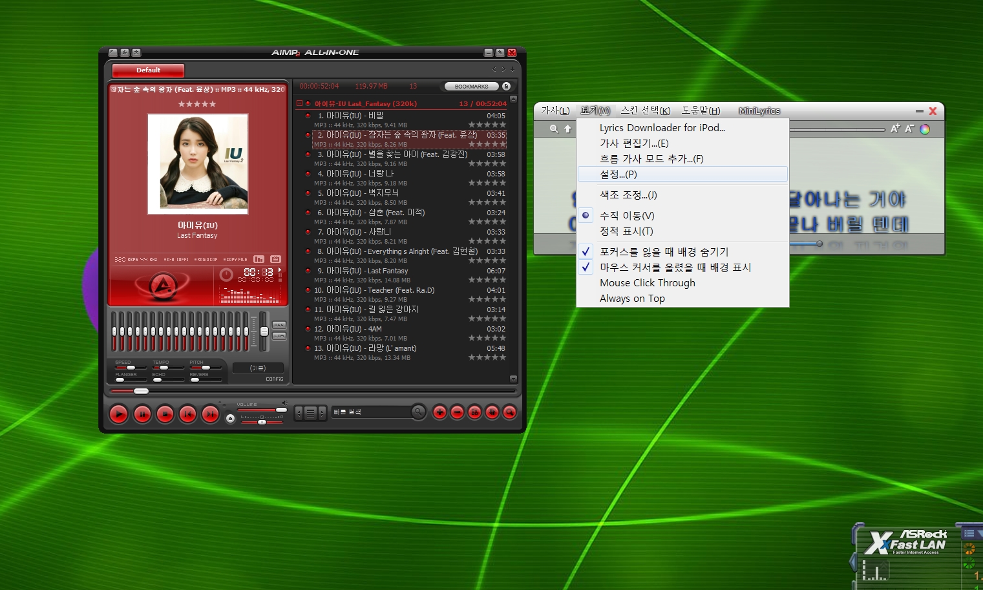Click the playlist tabs left chevron
The image size is (983, 590).
pos(494,68)
